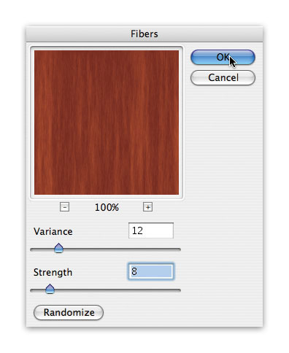289x353 pixels.
Task: Set Strength to minimum at track start
Action: tap(31, 290)
